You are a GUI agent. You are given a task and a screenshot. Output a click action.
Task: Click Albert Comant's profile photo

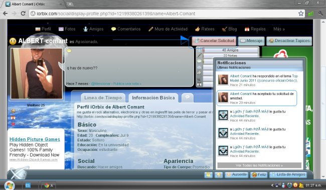click(37, 73)
